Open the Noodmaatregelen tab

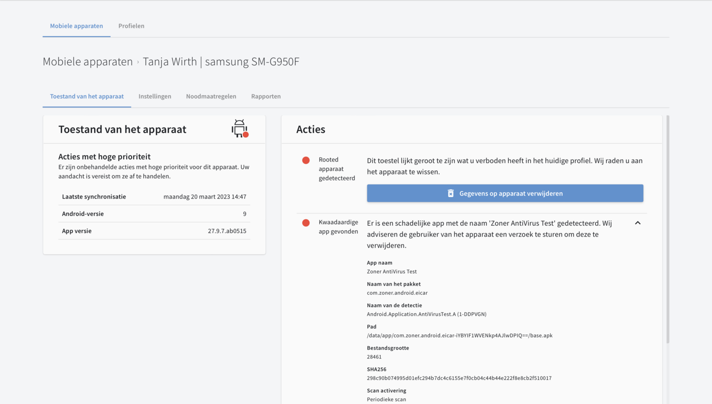[211, 96]
